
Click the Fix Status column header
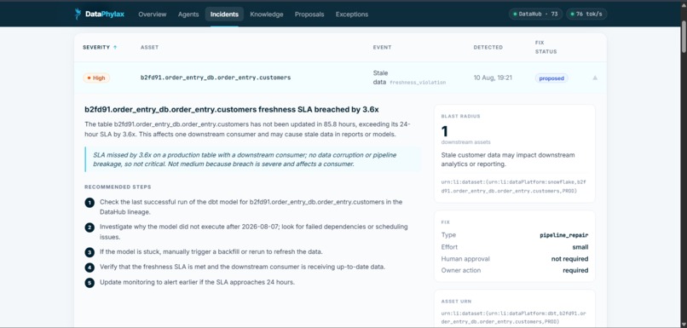tap(546, 48)
